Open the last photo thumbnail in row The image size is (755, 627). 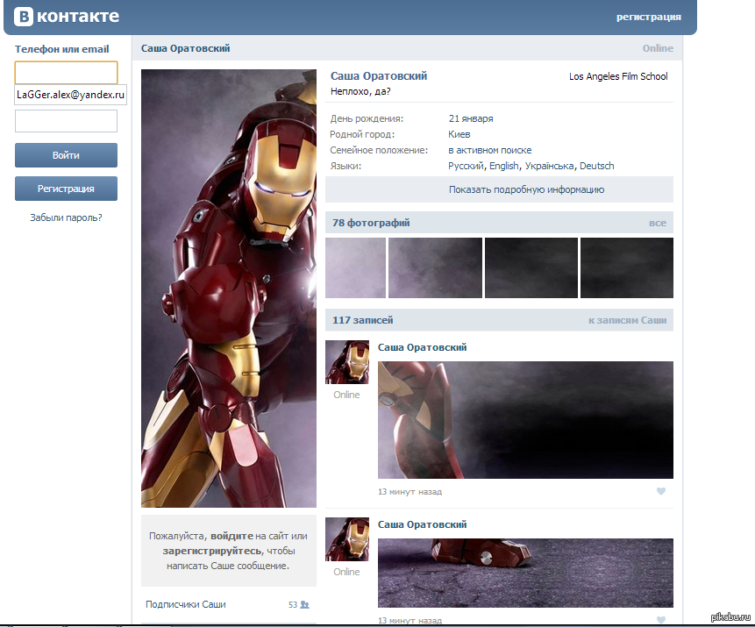[x=626, y=267]
